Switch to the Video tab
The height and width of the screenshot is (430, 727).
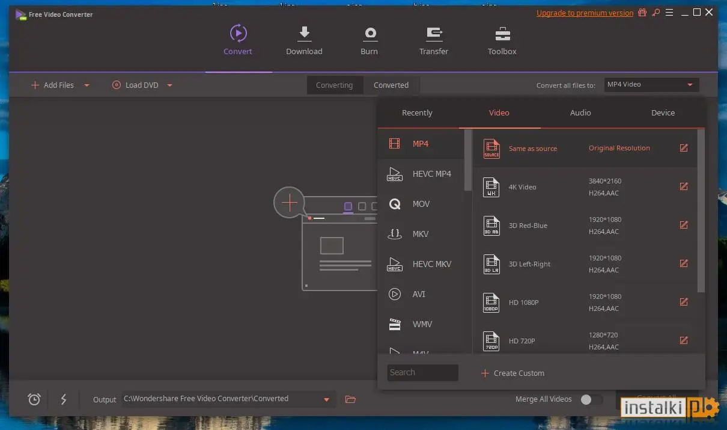pyautogui.click(x=499, y=113)
